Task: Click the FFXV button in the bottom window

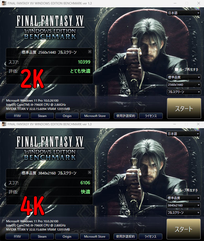Action: pos(17,237)
